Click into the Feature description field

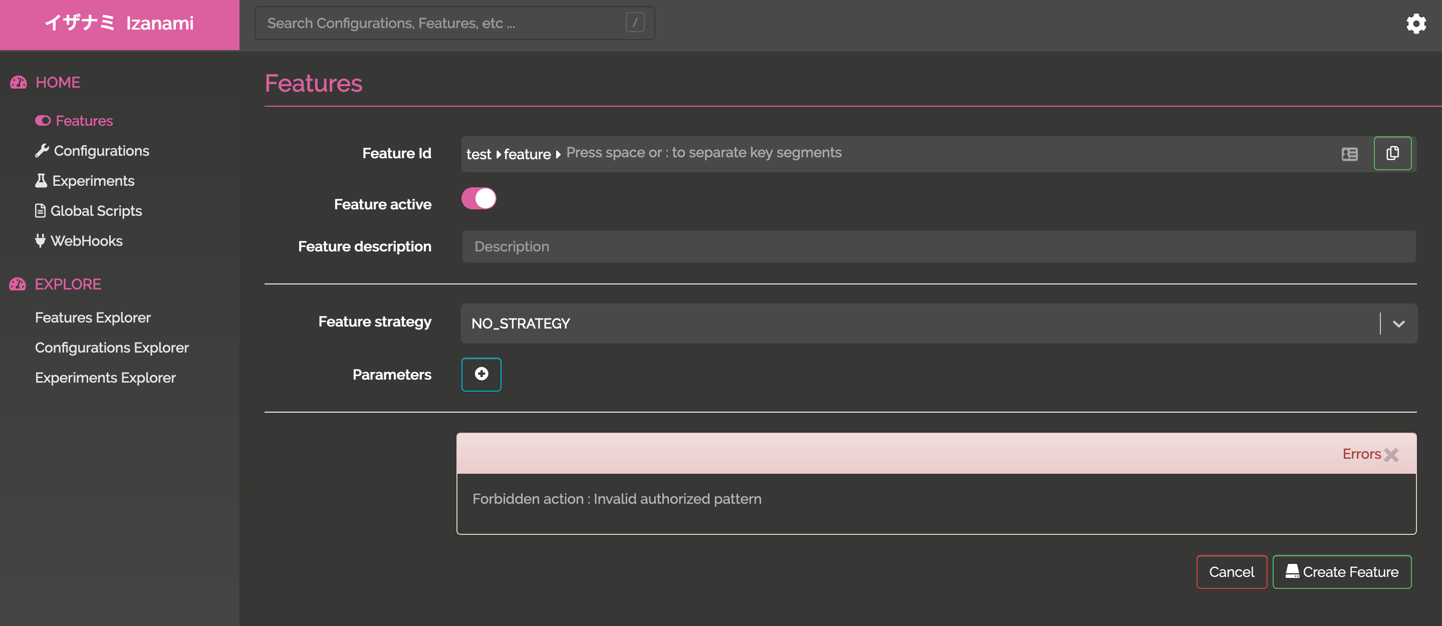[939, 247]
